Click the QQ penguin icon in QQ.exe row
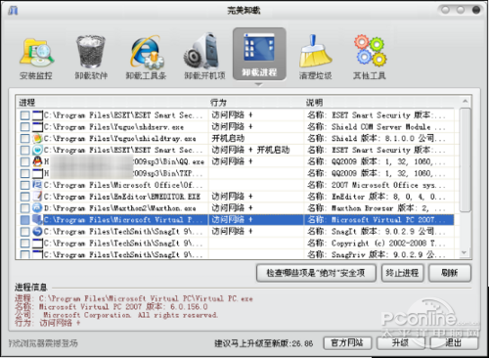489x358 pixels. point(37,161)
